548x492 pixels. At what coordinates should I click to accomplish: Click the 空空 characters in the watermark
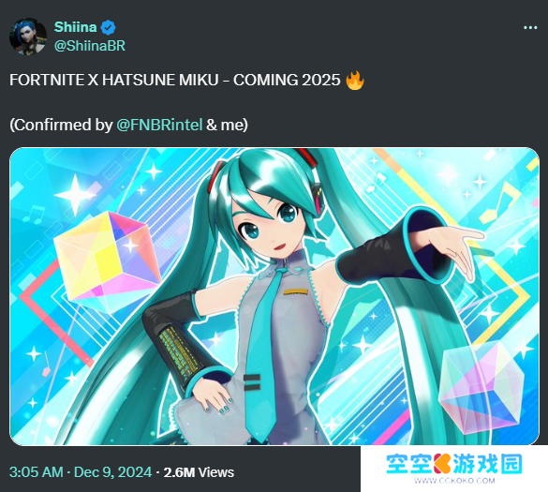pyautogui.click(x=409, y=463)
